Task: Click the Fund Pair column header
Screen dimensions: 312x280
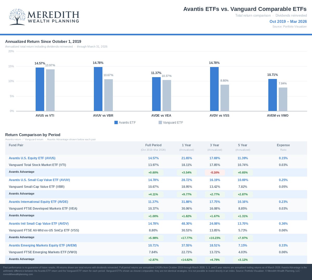Action: [x=16, y=145]
